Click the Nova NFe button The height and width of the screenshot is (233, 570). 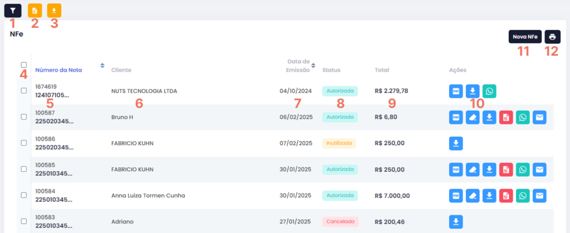pyautogui.click(x=525, y=37)
